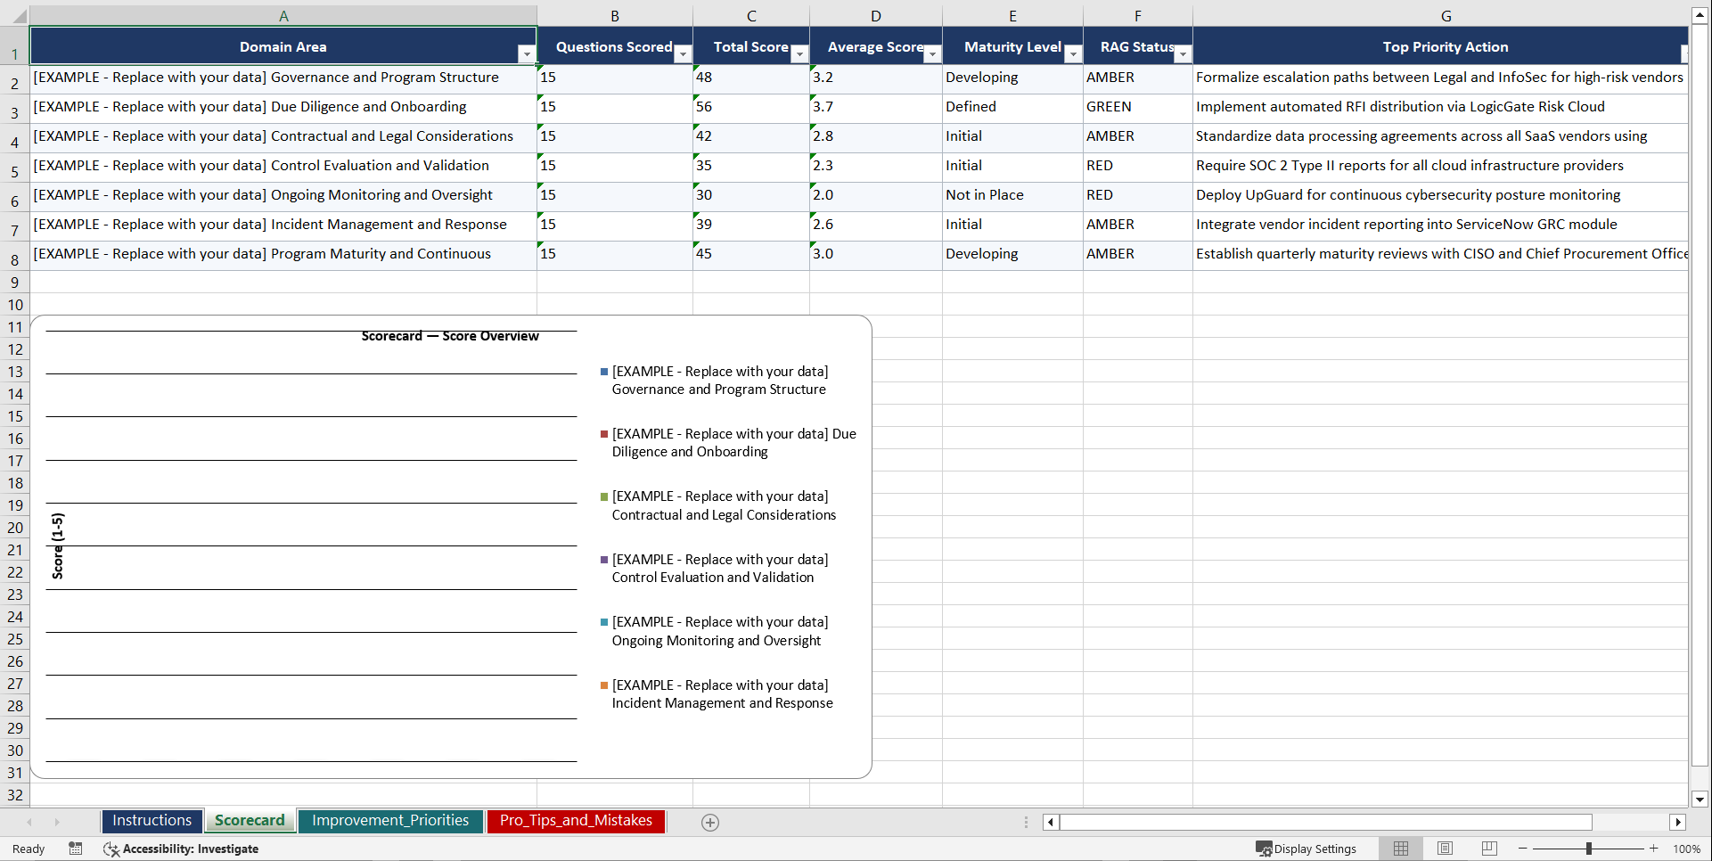Open the RAG Status filter dropdown
Viewport: 1712px width, 861px height.
coord(1183,54)
